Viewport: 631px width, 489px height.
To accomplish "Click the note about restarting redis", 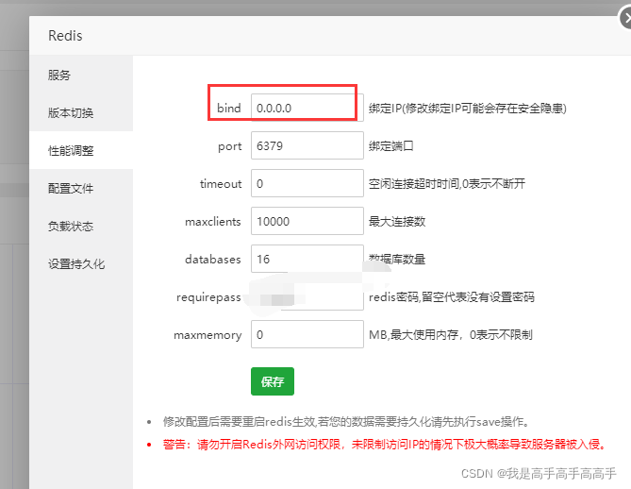I will click(x=346, y=422).
